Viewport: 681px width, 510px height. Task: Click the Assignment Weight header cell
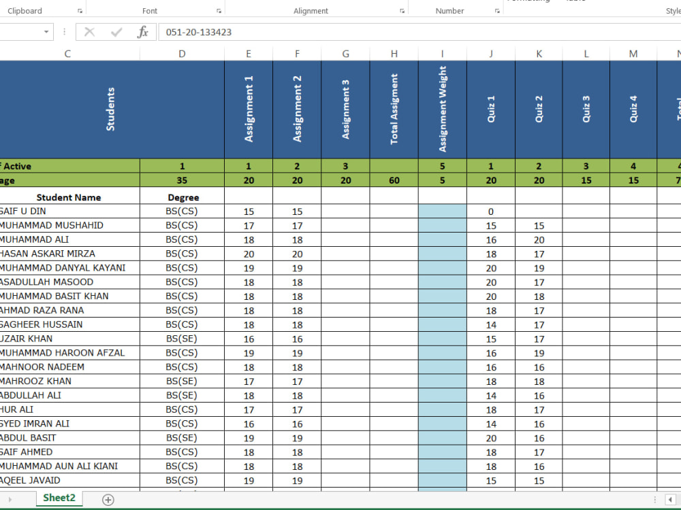click(443, 109)
